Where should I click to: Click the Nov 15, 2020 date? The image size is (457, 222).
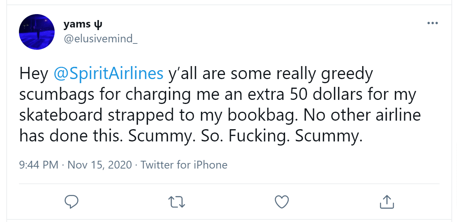(x=100, y=164)
